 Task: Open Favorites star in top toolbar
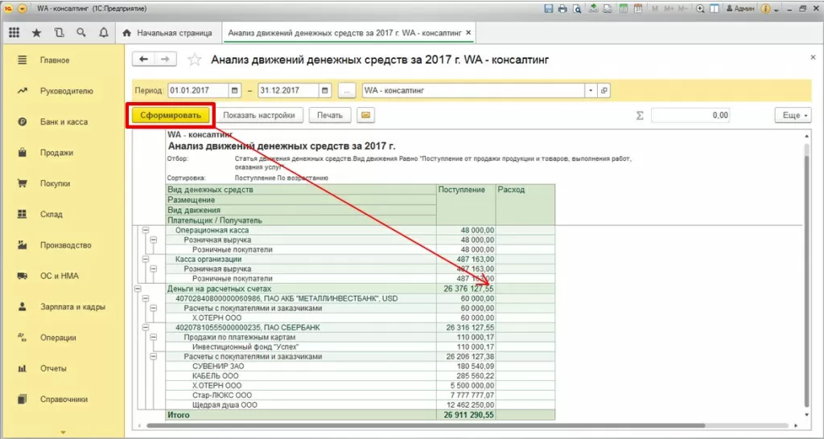(x=36, y=33)
